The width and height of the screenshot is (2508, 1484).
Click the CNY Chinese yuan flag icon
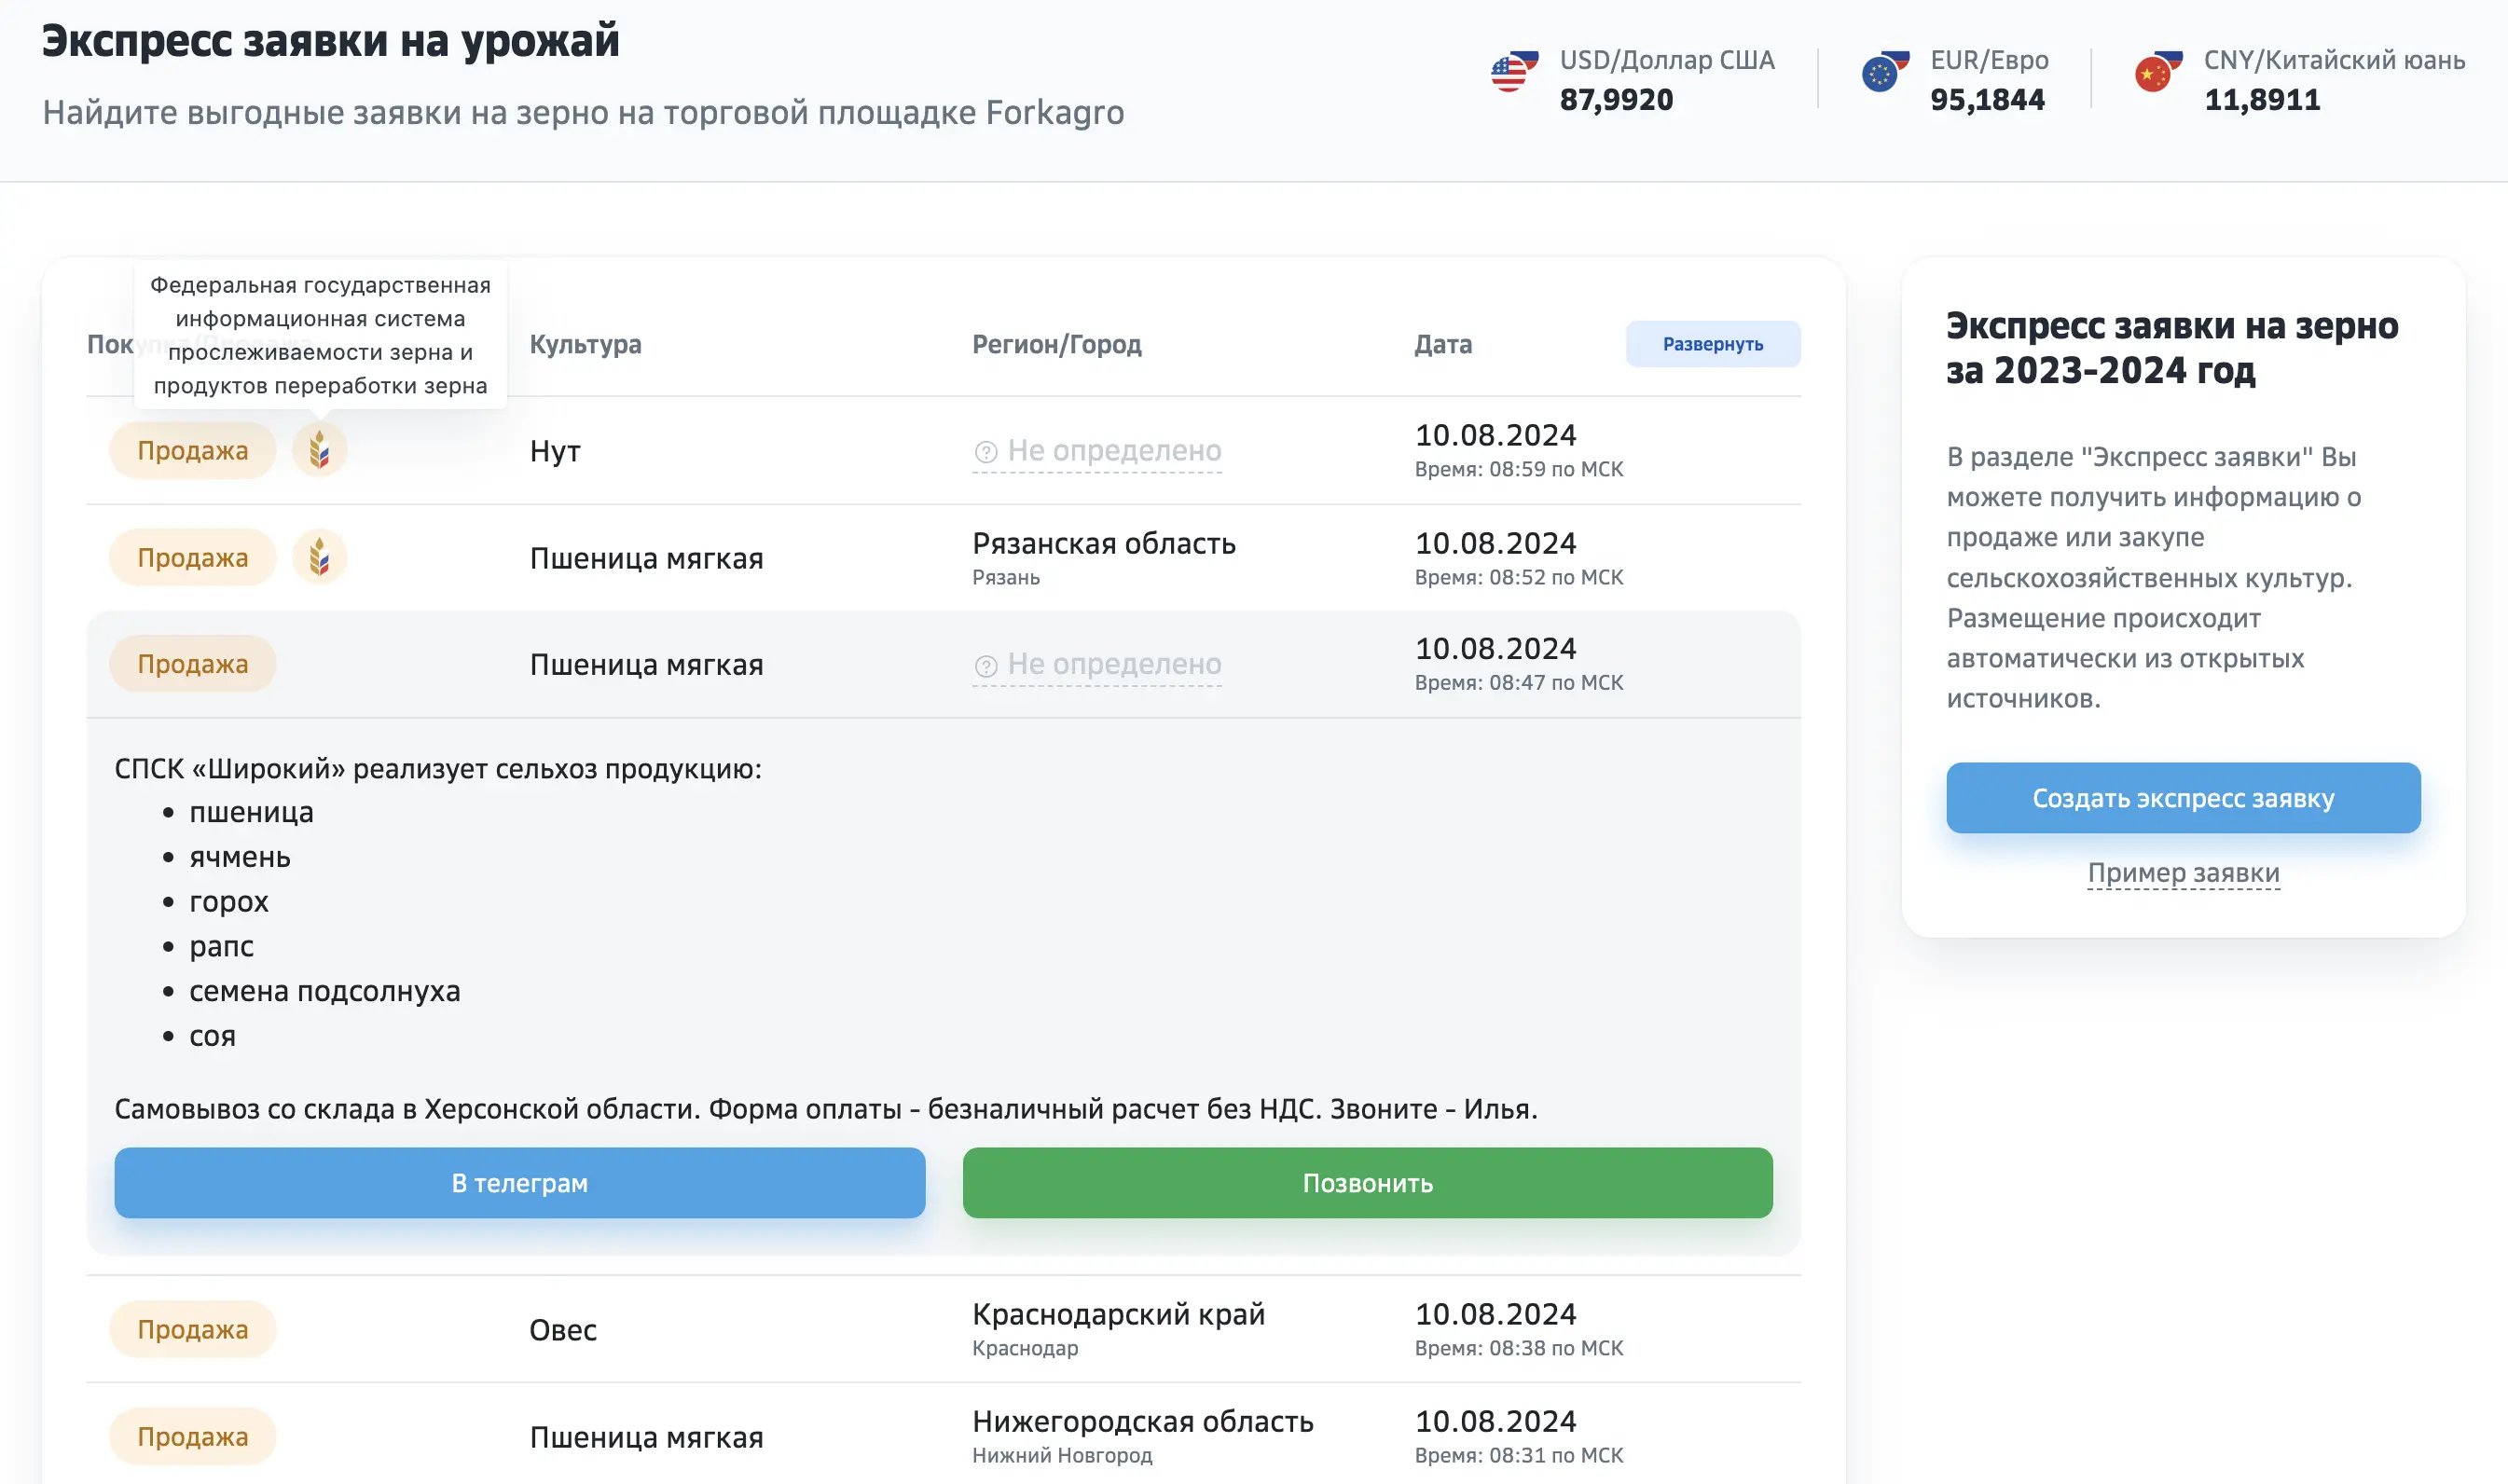coord(2157,72)
